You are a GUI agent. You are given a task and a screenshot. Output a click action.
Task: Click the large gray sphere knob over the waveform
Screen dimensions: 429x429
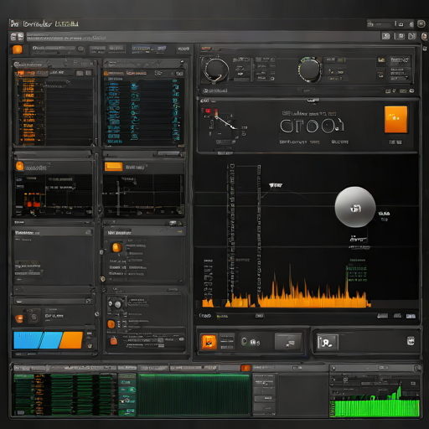[x=355, y=207]
